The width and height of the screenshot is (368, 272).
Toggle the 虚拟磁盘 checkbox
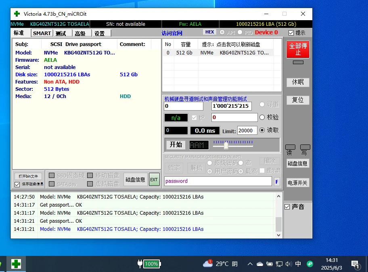[x=90, y=184]
